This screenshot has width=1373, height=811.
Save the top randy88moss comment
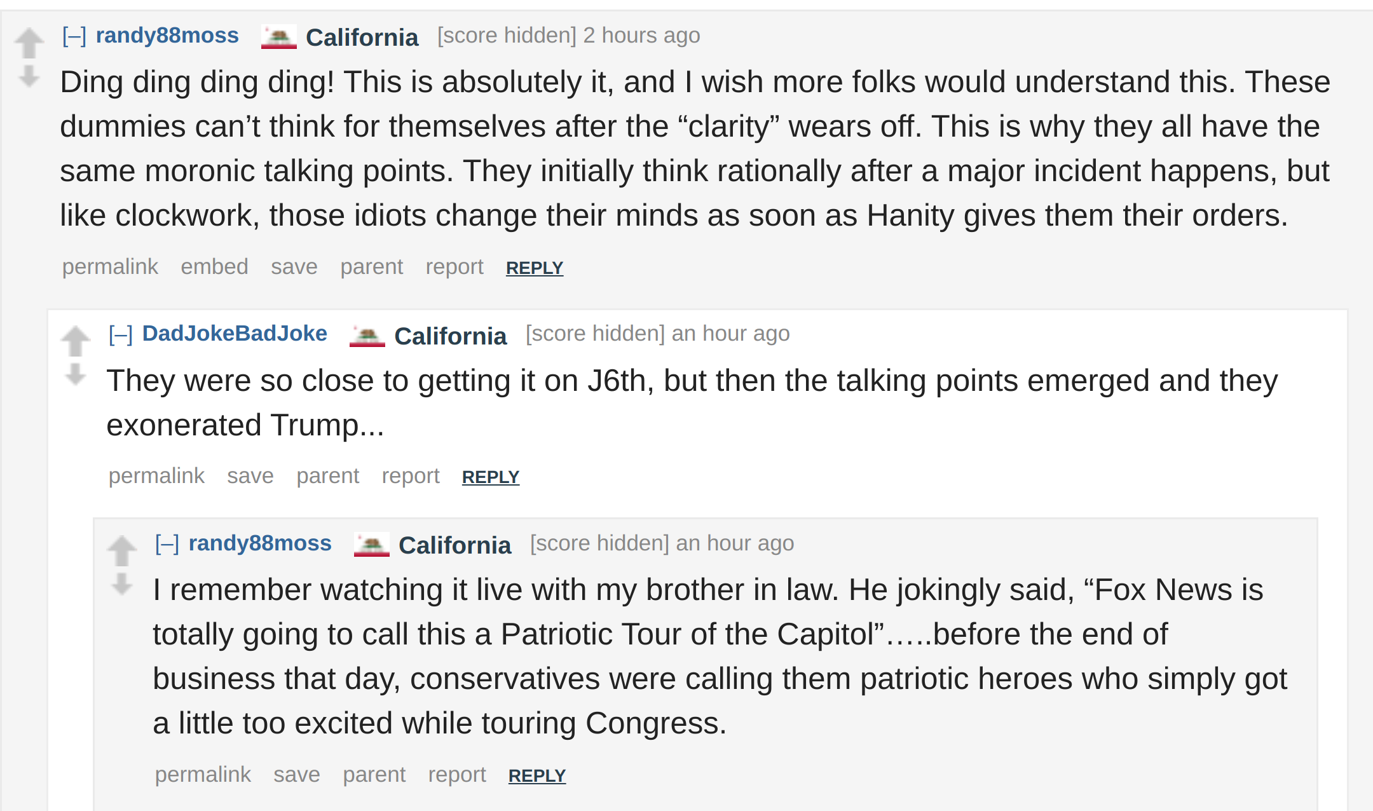tap(294, 266)
